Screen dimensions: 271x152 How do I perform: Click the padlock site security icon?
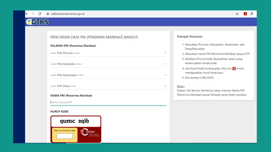pos(48,14)
